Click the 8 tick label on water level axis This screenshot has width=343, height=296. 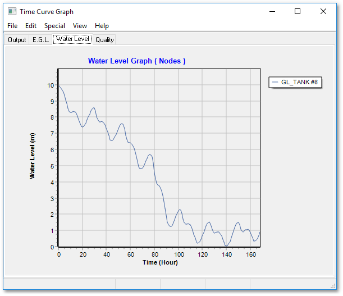pos(52,117)
